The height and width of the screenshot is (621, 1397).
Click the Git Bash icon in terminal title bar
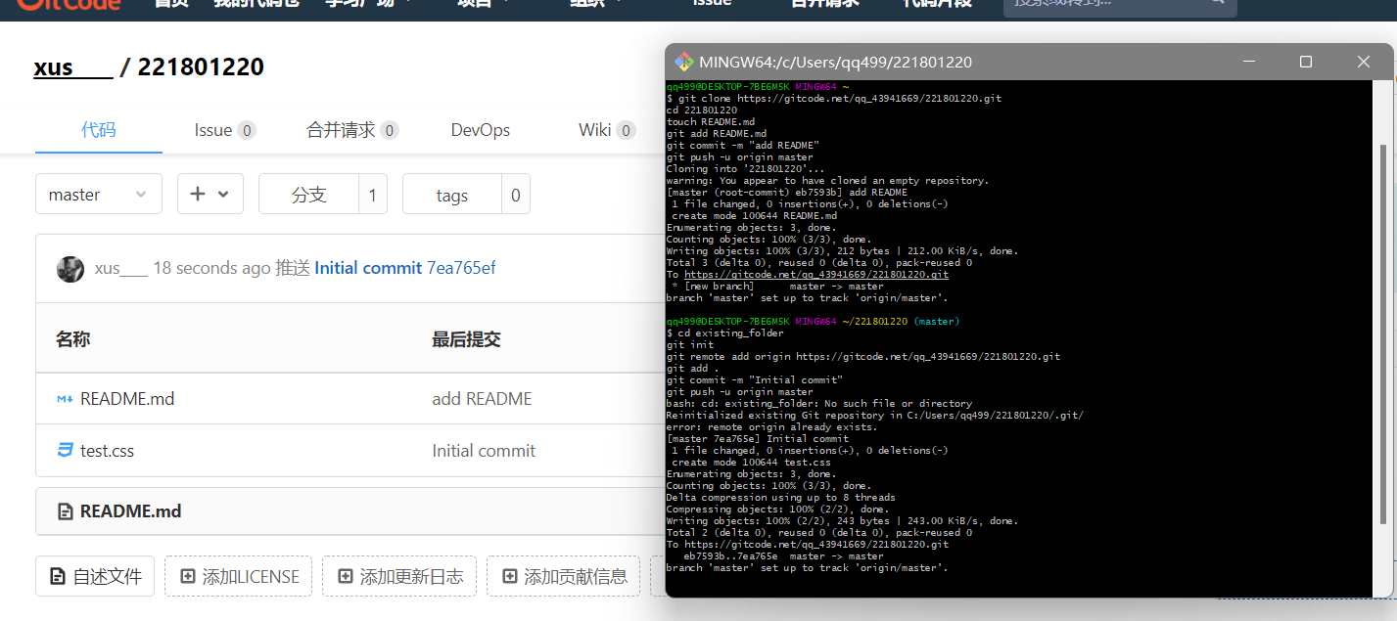click(683, 62)
